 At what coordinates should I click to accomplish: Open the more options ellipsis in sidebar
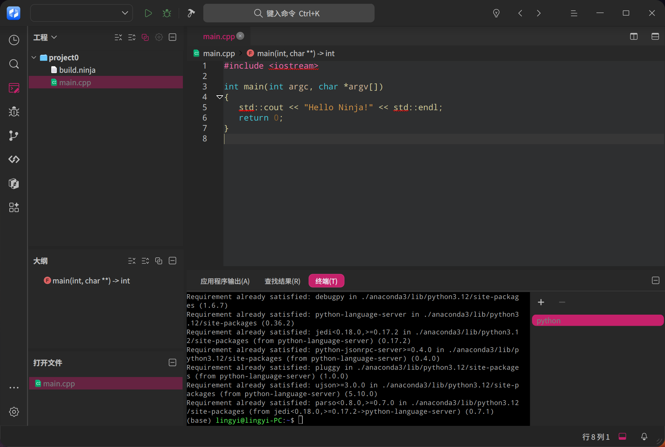pos(14,387)
